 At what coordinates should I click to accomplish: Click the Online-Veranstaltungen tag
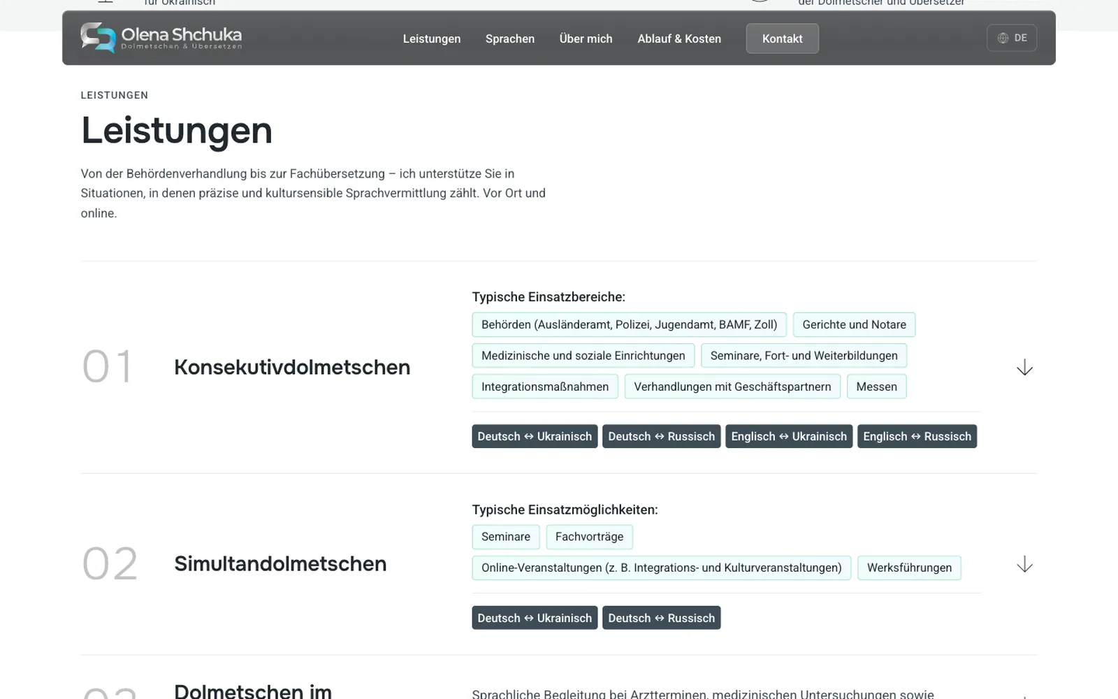click(661, 568)
